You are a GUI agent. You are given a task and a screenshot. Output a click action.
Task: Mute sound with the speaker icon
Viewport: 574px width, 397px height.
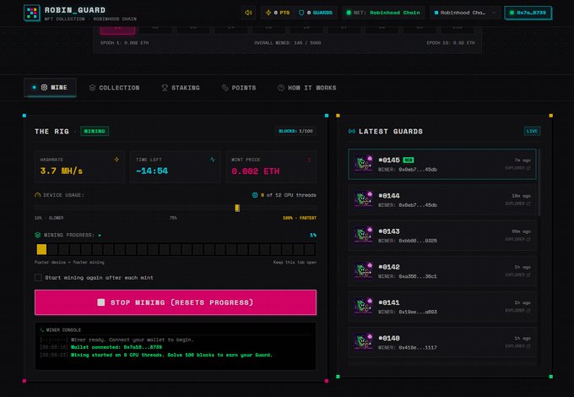248,13
